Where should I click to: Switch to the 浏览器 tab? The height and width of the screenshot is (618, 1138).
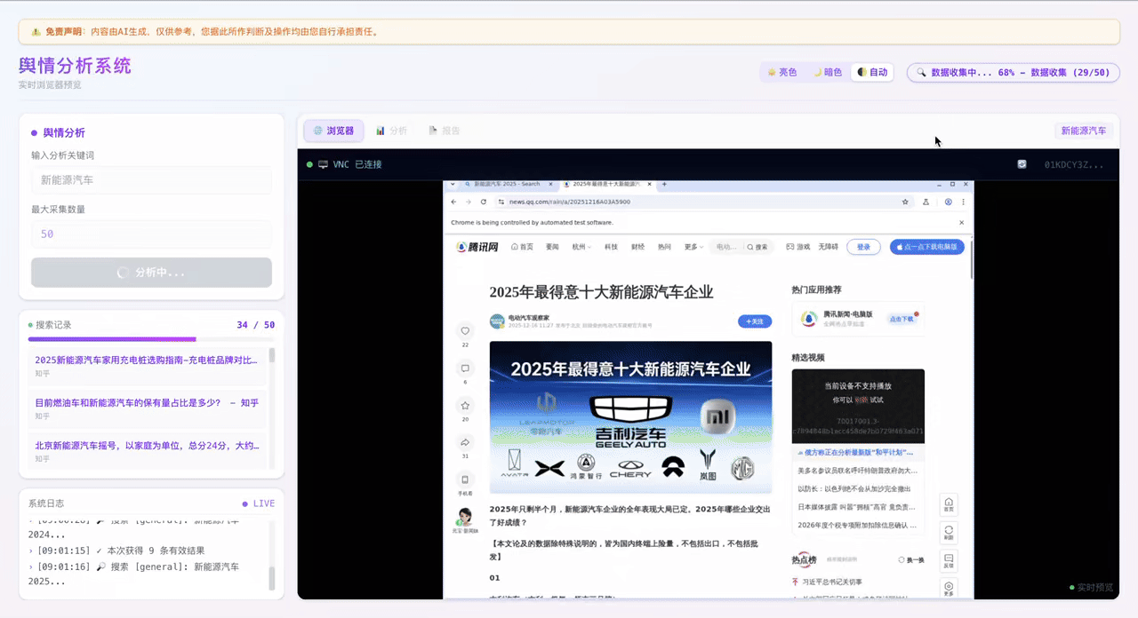333,131
